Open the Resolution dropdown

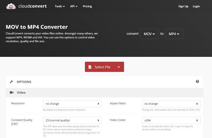click(72, 104)
